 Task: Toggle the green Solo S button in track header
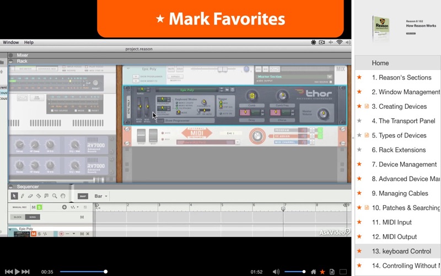tap(39, 208)
